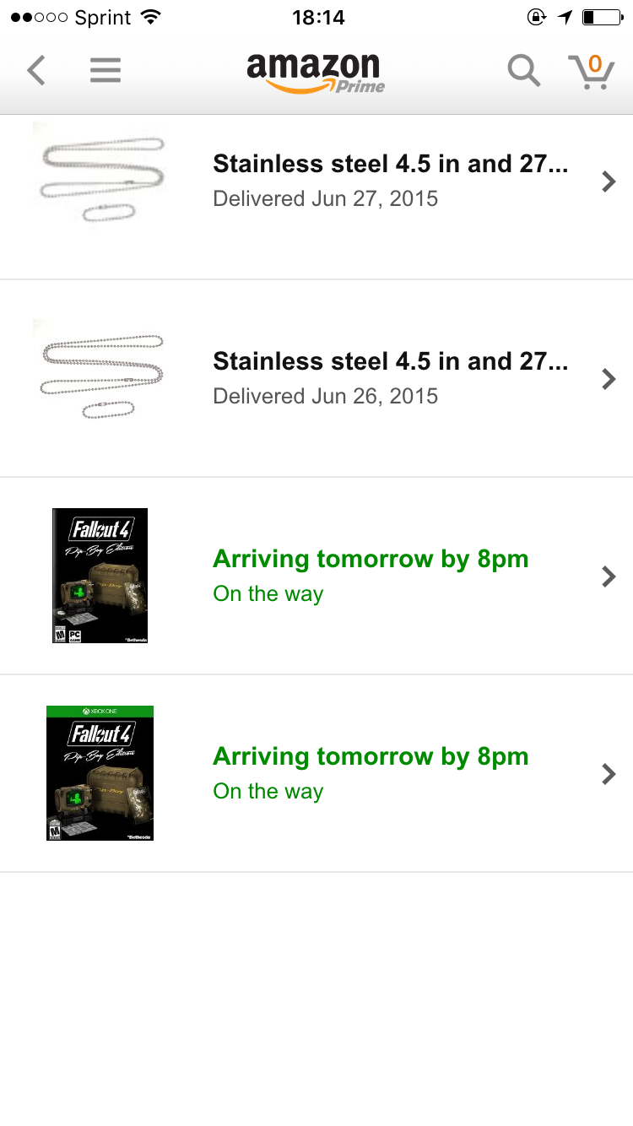Tap the location arrow status icon
This screenshot has height=1126, width=633.
565,17
